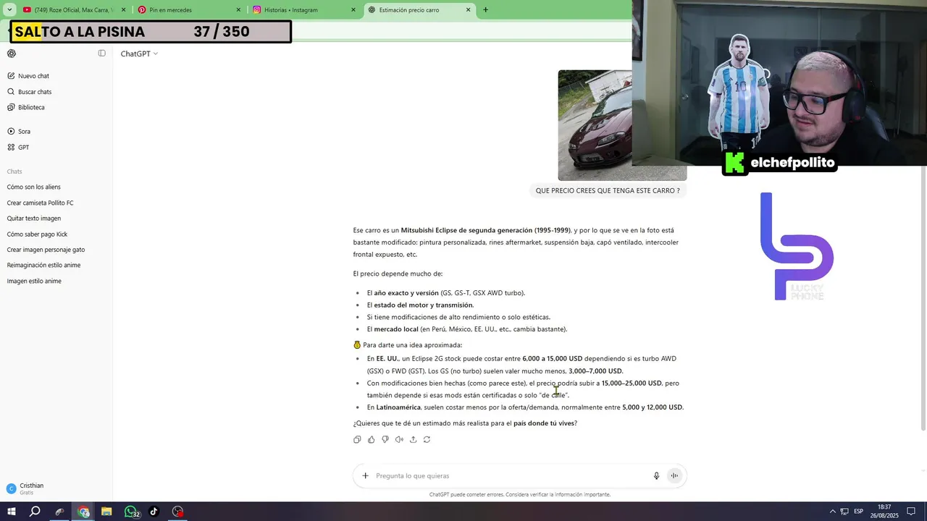The width and height of the screenshot is (927, 521).
Task: Open the tab search dropdown arrow
Action: click(x=9, y=10)
